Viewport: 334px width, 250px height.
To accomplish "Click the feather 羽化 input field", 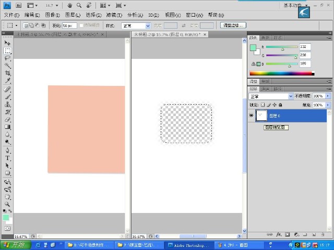I will click(69, 25).
